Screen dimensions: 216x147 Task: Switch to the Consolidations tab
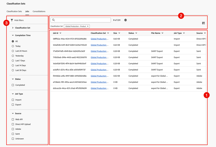click(39, 12)
